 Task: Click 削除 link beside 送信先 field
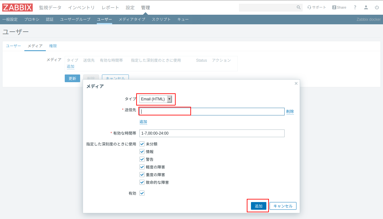[290, 112]
